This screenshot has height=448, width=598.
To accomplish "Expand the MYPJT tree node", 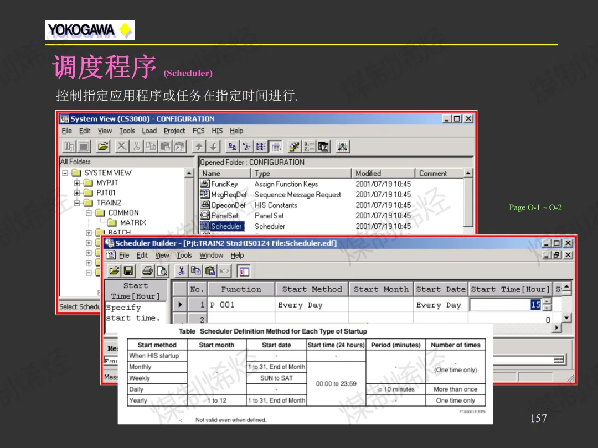I will pos(77,183).
